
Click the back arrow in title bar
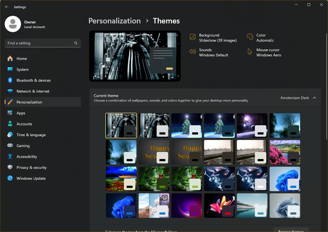coord(7,7)
